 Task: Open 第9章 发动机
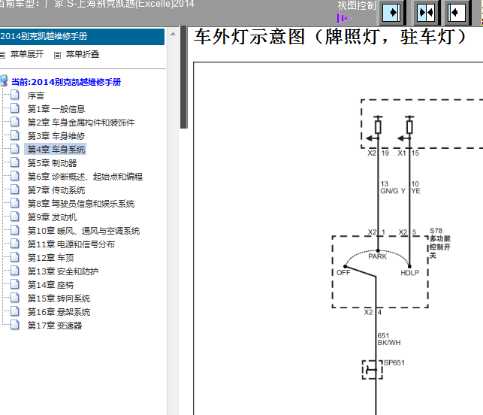[x=52, y=217]
